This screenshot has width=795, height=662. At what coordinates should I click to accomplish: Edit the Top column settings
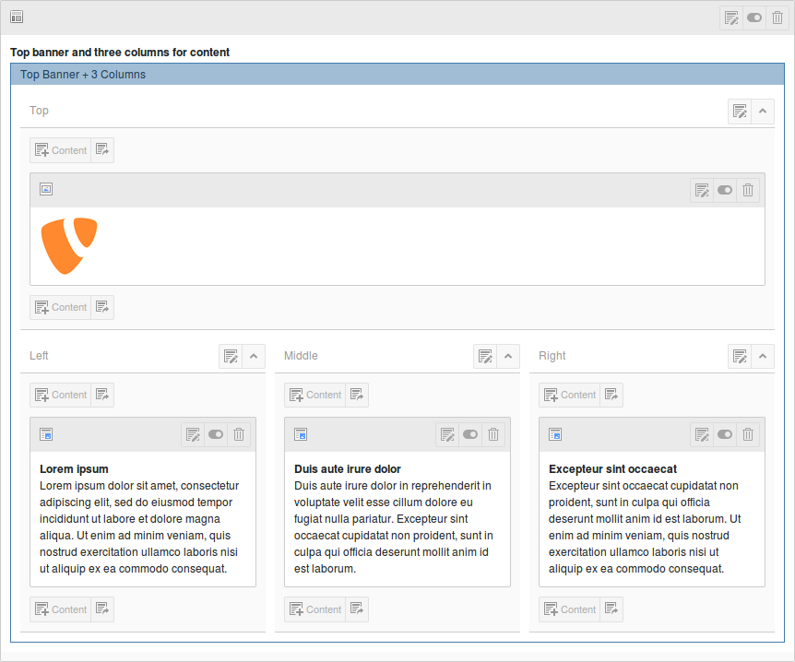pyautogui.click(x=740, y=112)
